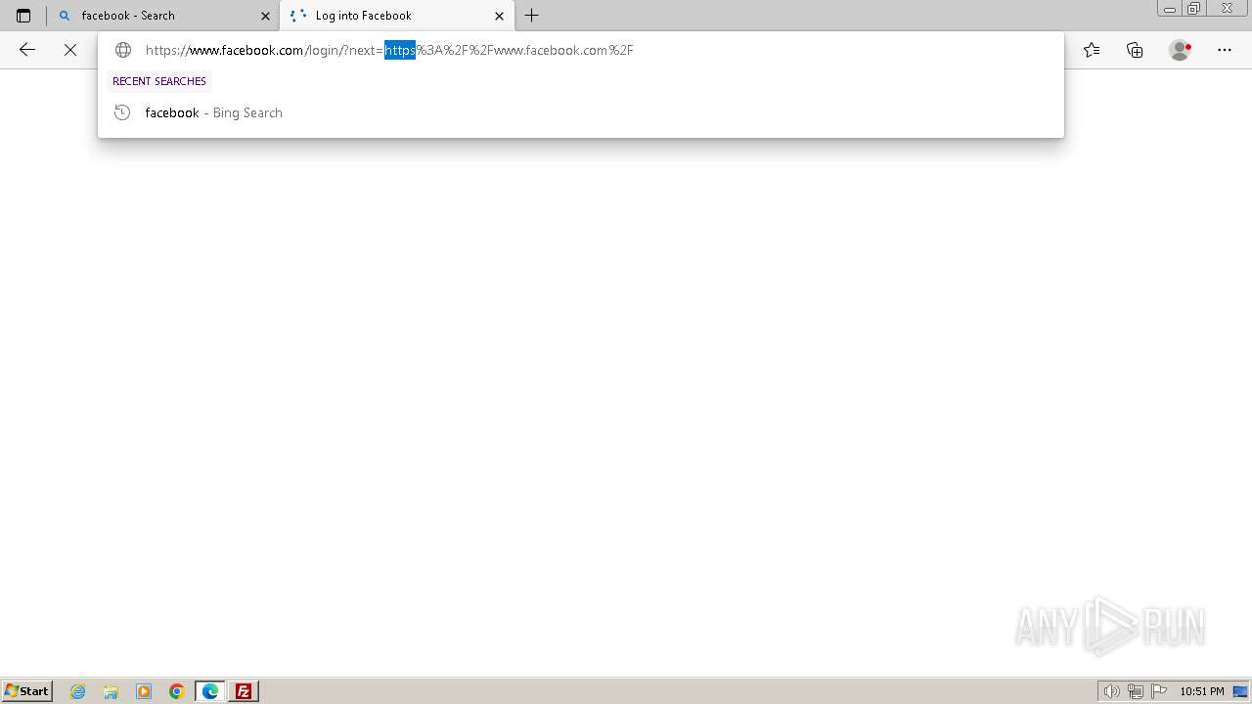Click the network tray icon
Image resolution: width=1252 pixels, height=704 pixels.
click(1136, 691)
